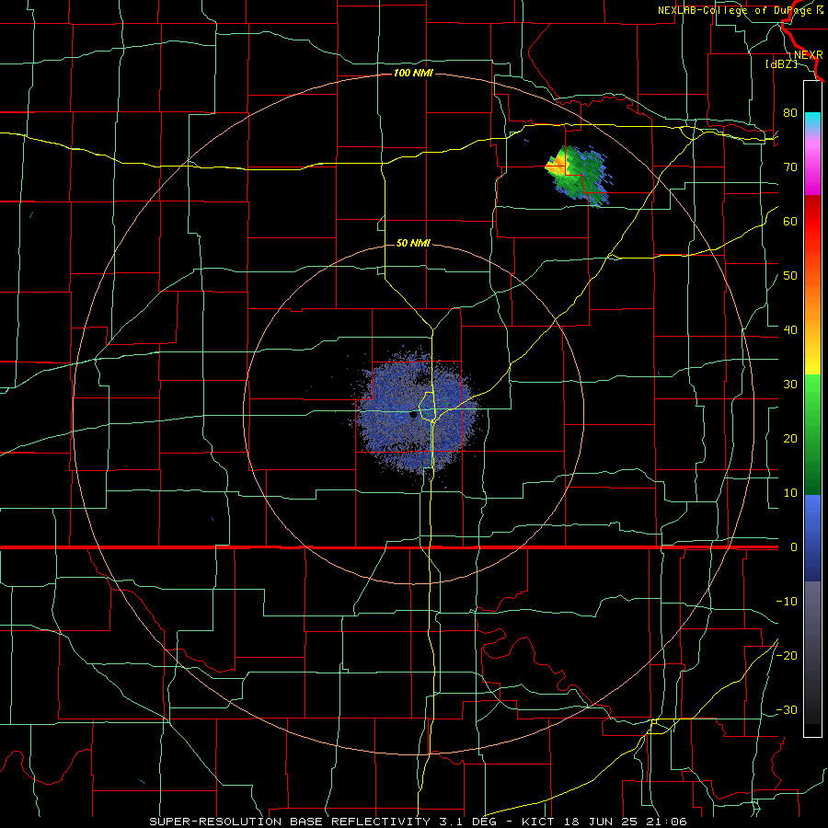Click the -30 value on the dBZ scale
This screenshot has width=828, height=828.
[x=787, y=709]
